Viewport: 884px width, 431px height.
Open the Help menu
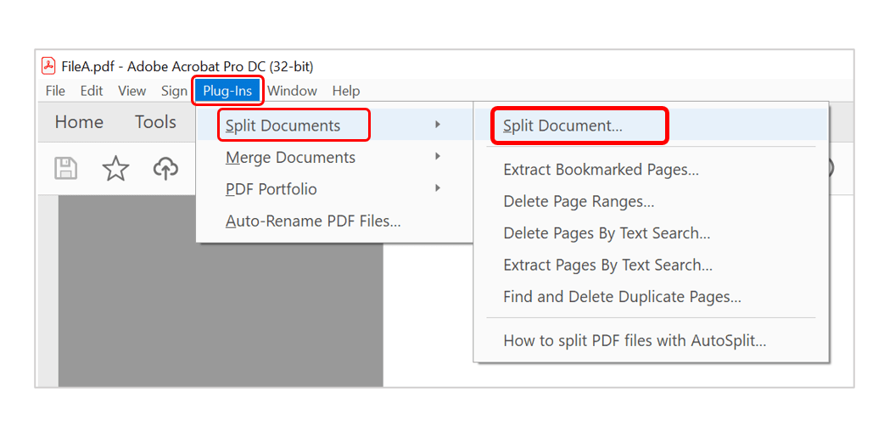(345, 91)
